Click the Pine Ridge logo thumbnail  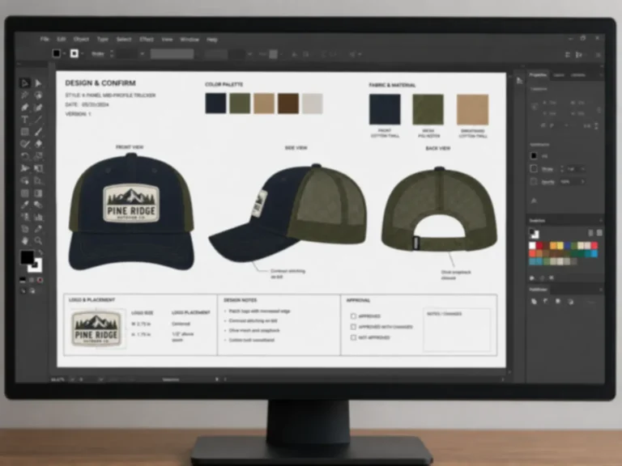pos(96,328)
